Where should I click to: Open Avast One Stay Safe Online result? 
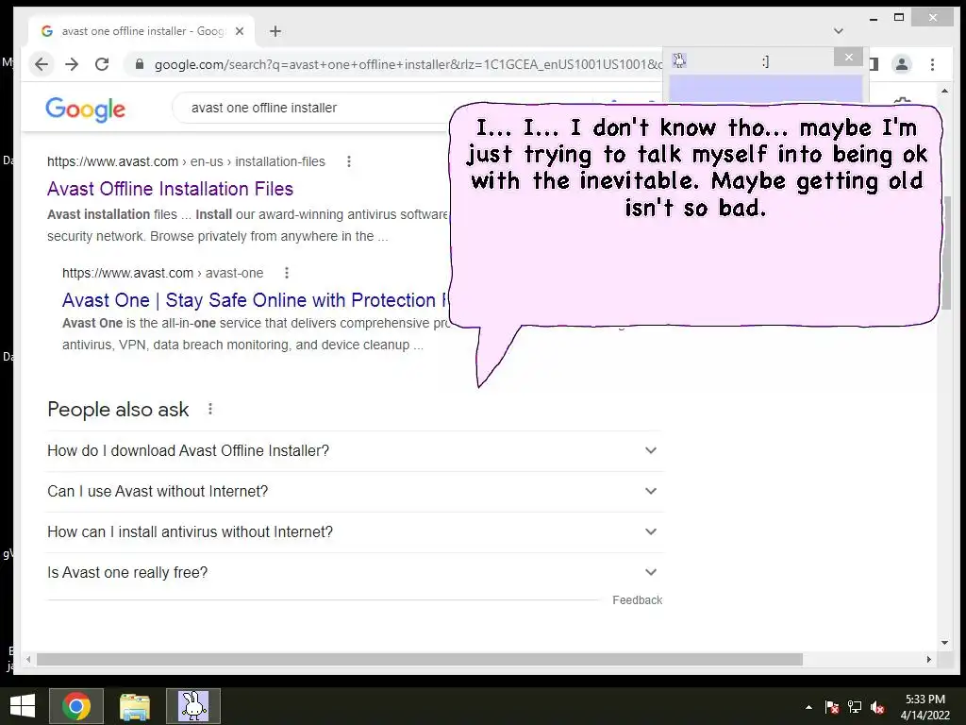256,300
